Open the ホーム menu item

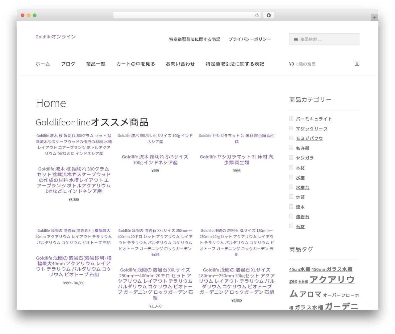click(43, 64)
